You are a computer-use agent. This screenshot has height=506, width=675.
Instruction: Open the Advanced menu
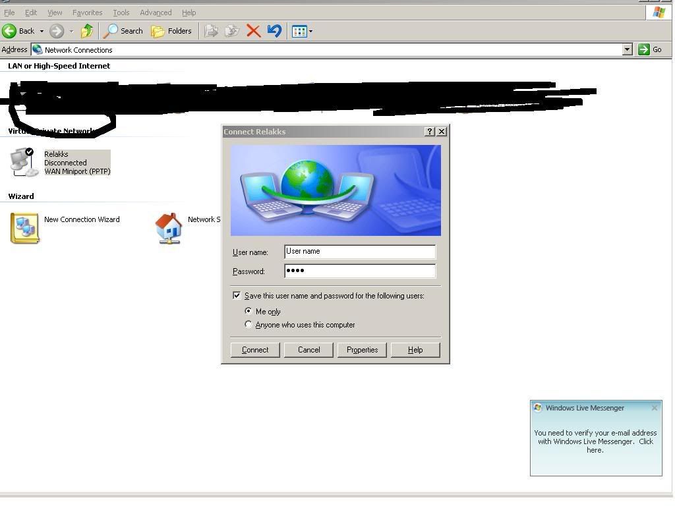pyautogui.click(x=156, y=13)
